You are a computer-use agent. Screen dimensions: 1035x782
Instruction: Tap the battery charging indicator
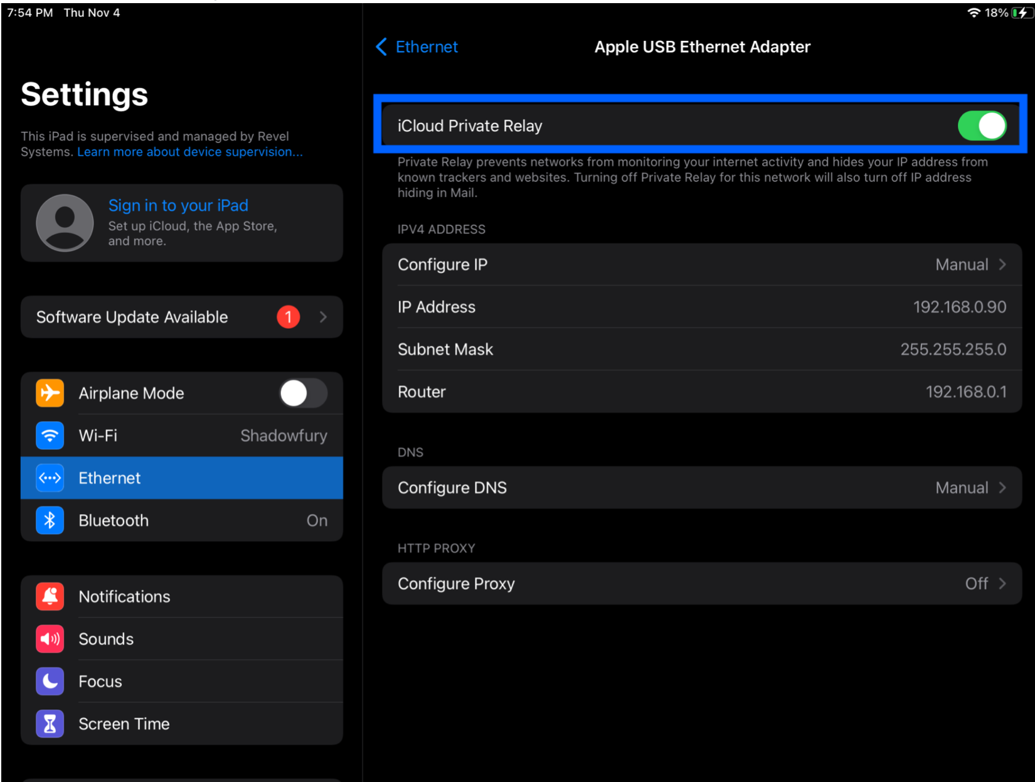[x=1022, y=13]
